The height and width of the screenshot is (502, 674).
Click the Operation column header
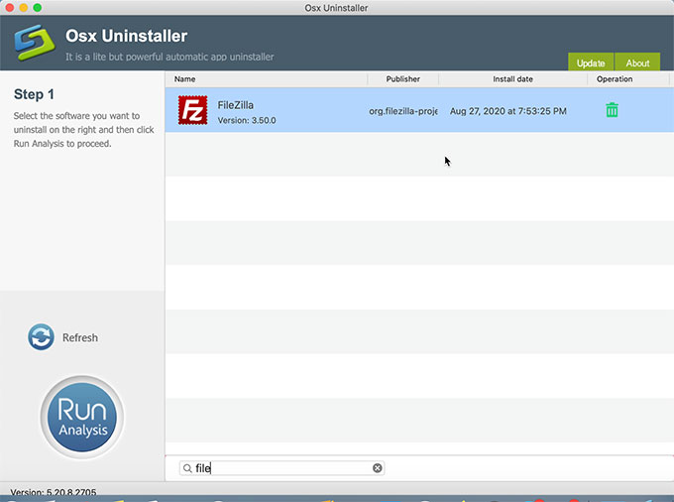615,79
